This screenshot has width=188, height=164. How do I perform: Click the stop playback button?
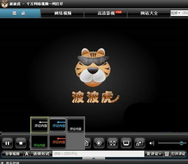[21, 143]
